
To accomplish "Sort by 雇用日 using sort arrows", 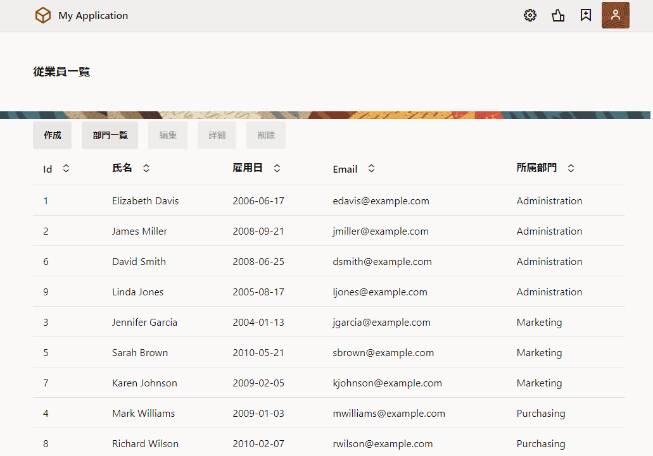I will pyautogui.click(x=277, y=168).
